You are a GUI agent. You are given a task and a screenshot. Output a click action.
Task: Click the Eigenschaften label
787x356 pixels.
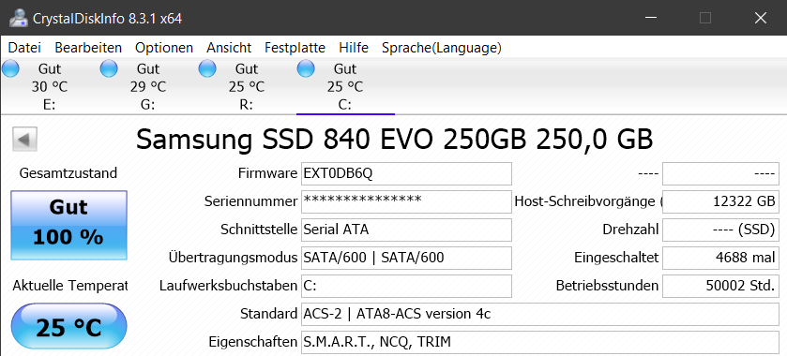click(x=253, y=343)
